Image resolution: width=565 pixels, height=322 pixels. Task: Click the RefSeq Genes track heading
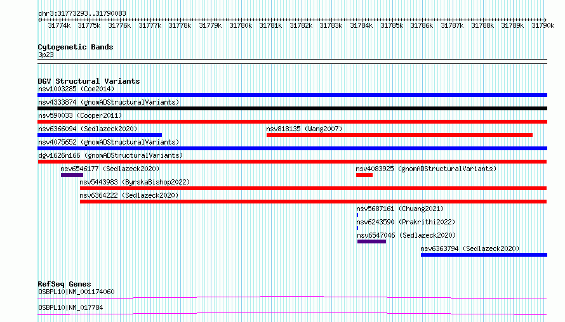click(64, 284)
